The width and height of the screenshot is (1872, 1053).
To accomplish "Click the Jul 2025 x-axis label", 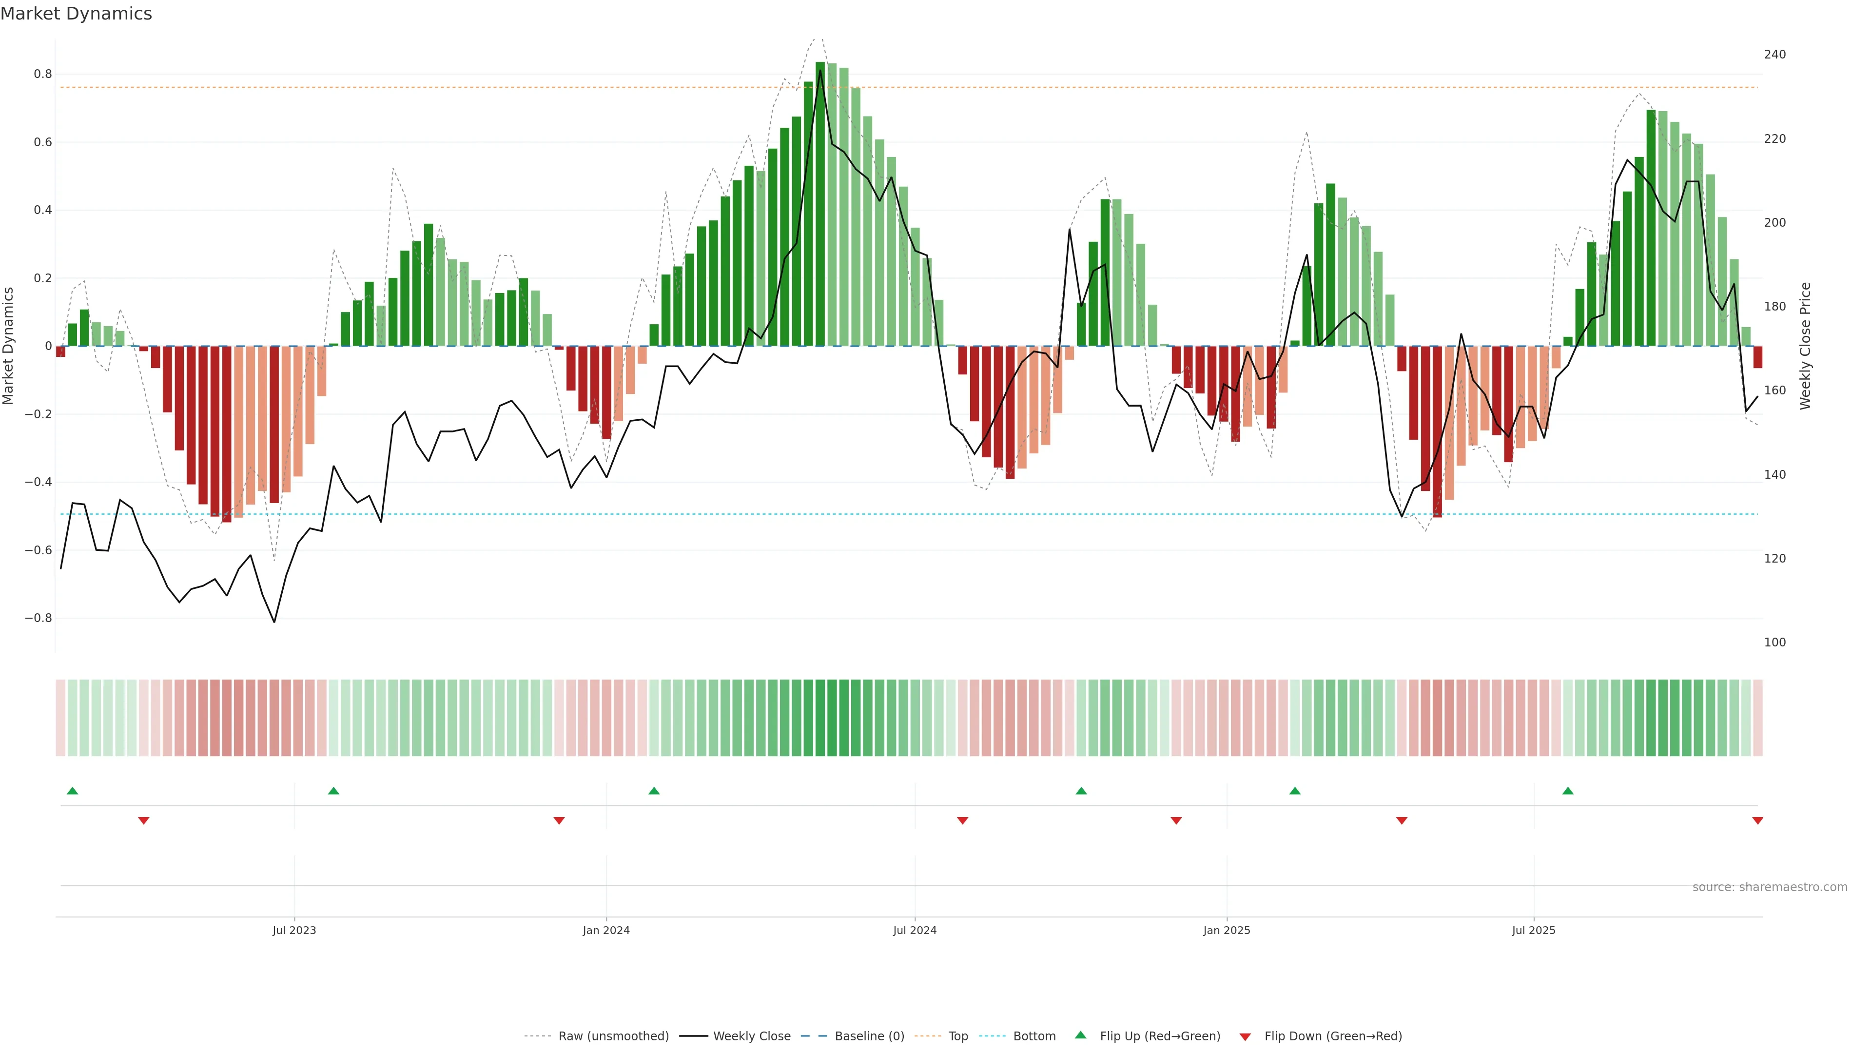I will coord(1533,930).
